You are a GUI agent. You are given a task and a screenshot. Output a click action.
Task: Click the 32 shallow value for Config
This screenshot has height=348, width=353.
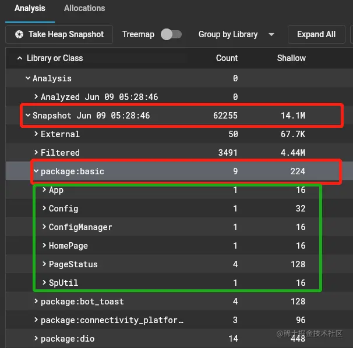[x=301, y=209]
